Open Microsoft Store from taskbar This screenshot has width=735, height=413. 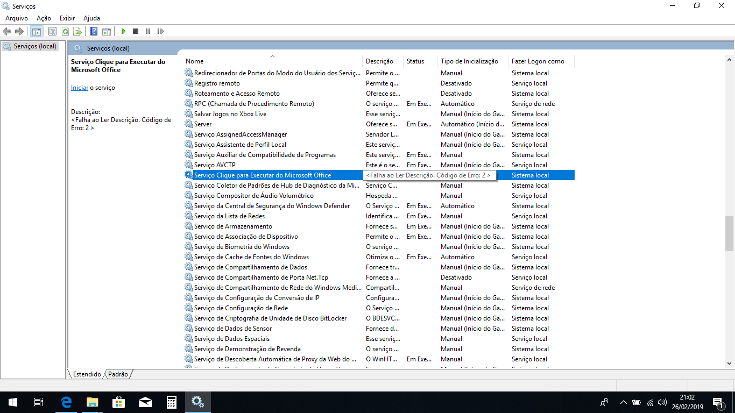point(119,402)
